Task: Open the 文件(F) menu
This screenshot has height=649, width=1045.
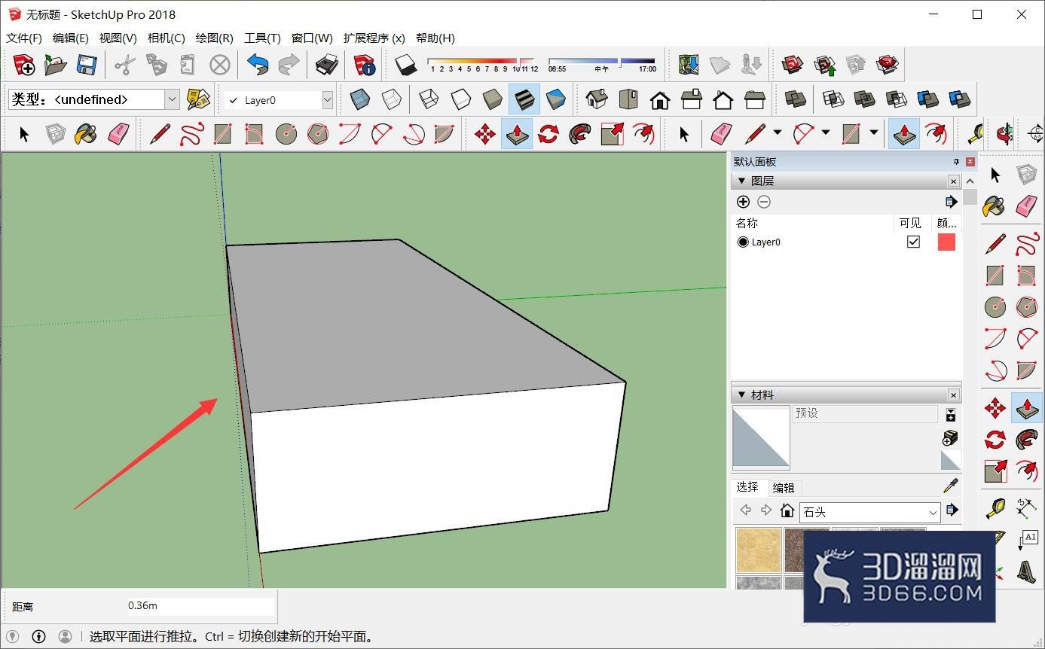Action: (x=24, y=38)
